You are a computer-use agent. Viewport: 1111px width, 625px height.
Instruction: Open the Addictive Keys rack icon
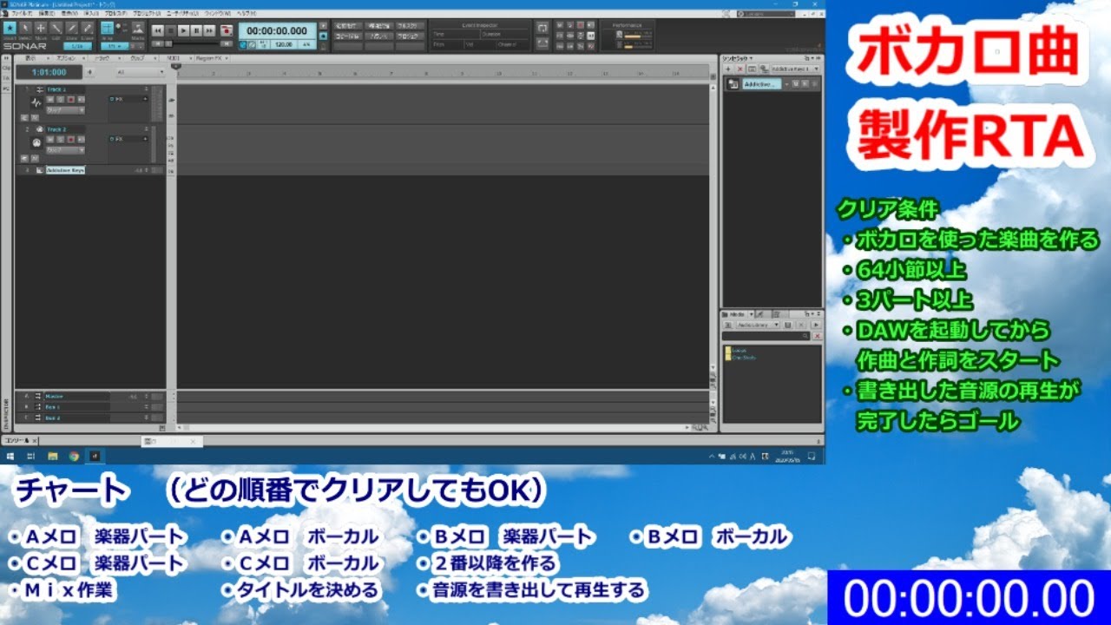tap(733, 84)
